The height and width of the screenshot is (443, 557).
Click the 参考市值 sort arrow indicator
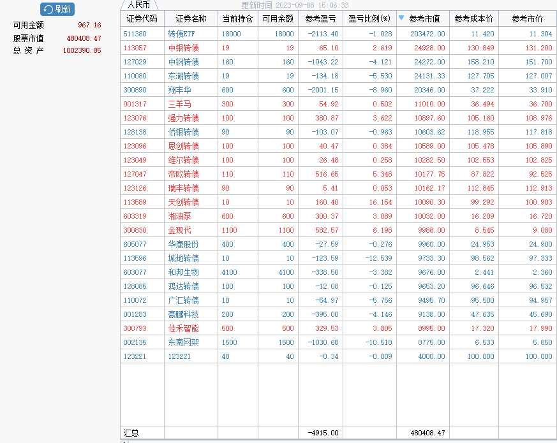click(x=401, y=18)
